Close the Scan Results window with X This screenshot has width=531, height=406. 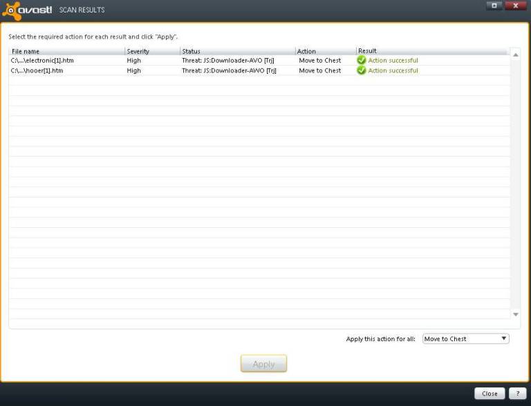[515, 6]
